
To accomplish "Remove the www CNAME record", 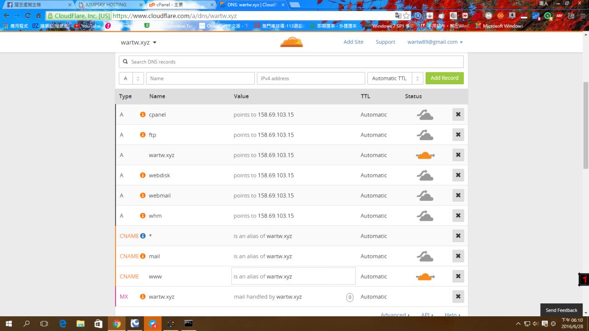I will point(458,276).
